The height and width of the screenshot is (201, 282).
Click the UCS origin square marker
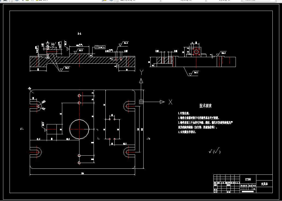(141, 102)
